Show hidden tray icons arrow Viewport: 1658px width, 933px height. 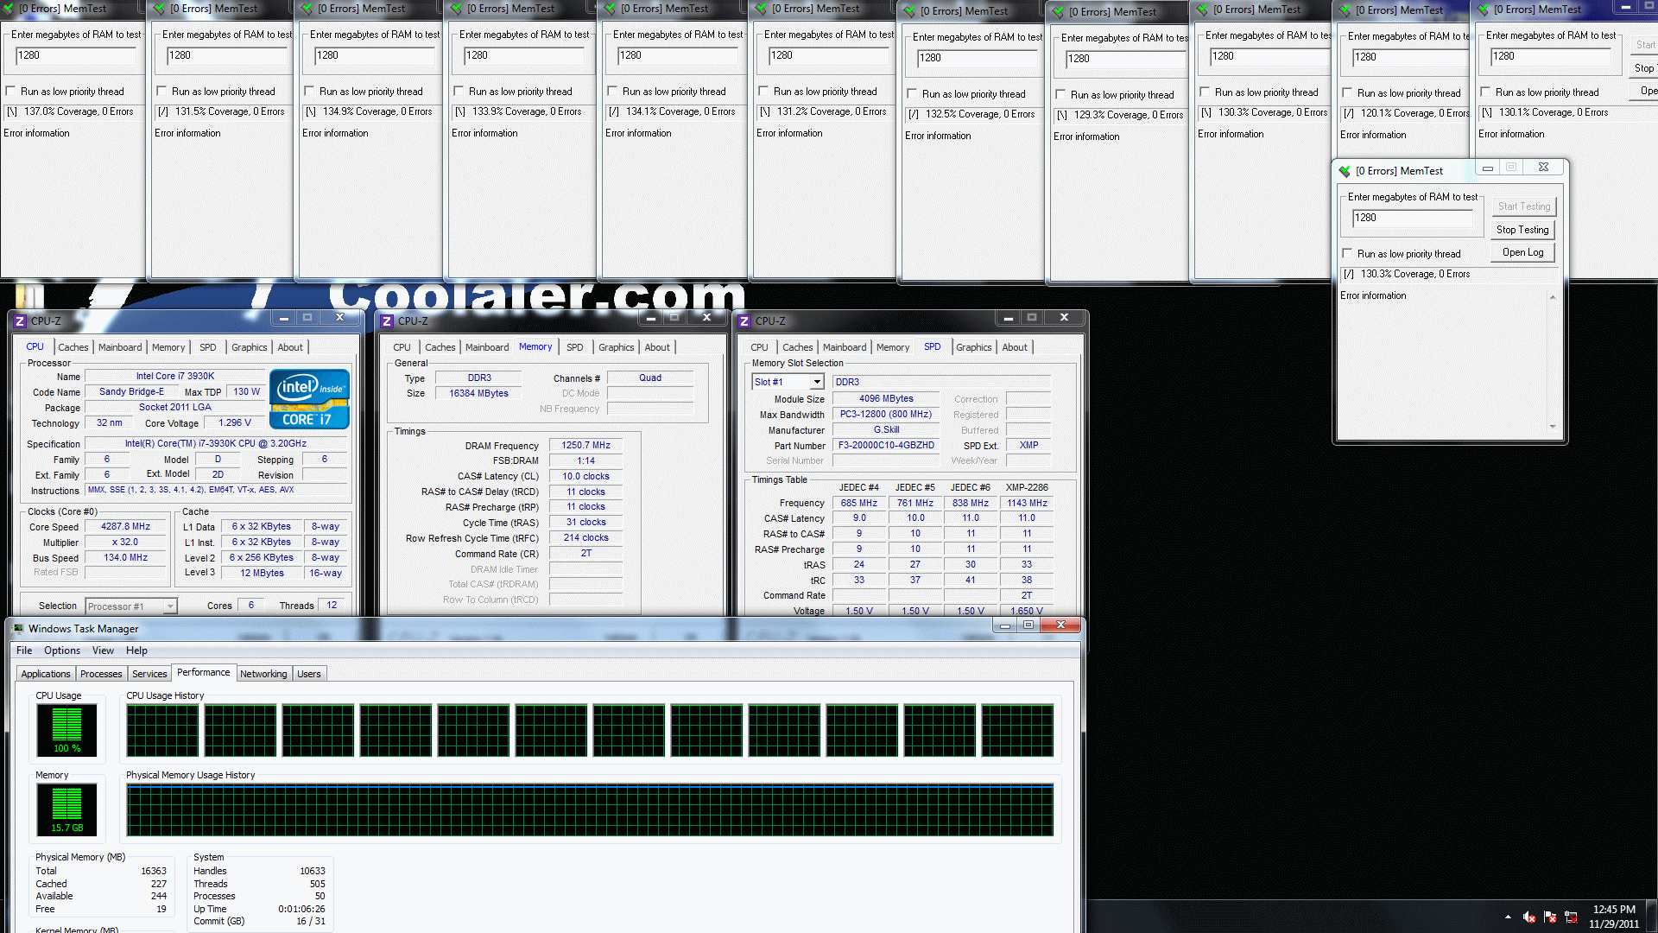click(1508, 917)
